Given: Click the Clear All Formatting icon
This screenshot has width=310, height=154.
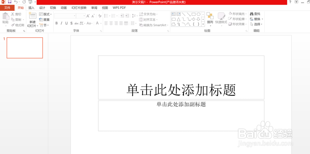Looking at the screenshot, I should pos(100,16).
